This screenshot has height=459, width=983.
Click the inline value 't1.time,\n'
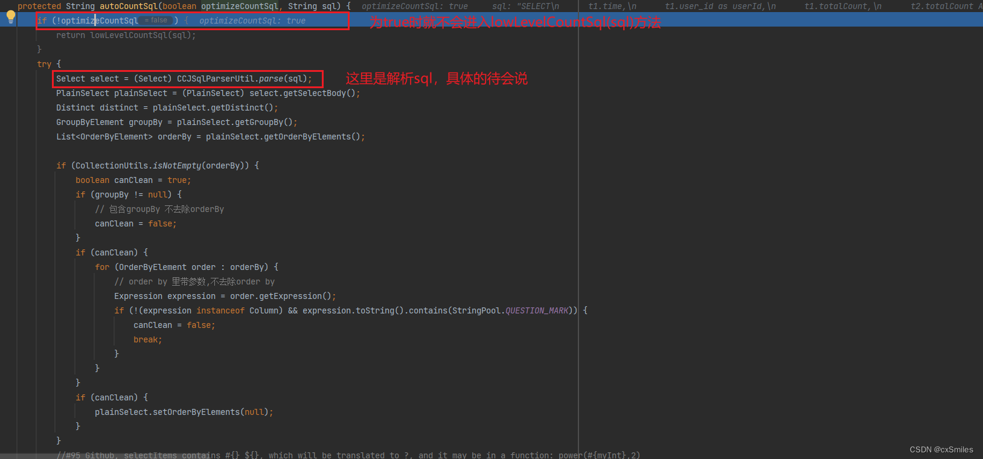pyautogui.click(x=612, y=6)
